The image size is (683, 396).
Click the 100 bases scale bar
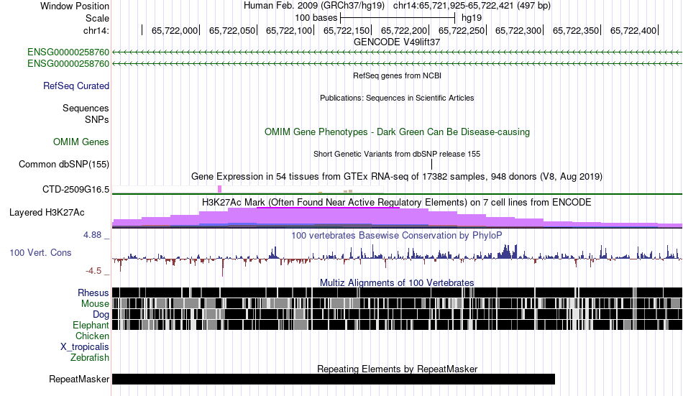tap(398, 18)
